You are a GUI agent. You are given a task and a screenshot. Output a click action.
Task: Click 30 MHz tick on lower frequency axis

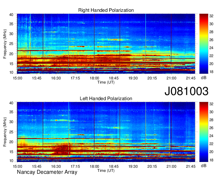point(11,122)
